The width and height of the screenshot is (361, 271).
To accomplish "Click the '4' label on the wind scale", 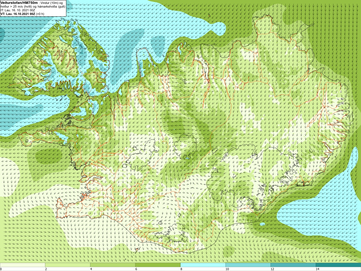I will pyautogui.click(x=91, y=269).
